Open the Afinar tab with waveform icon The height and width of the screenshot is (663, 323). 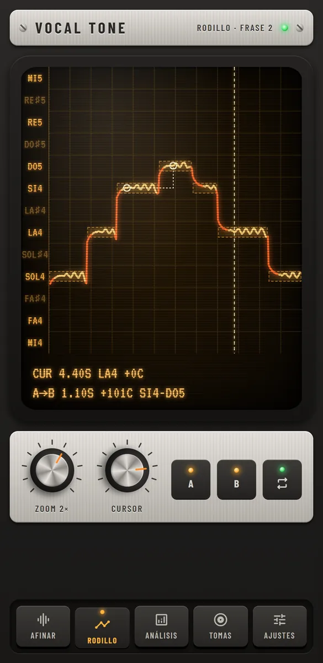click(x=43, y=626)
